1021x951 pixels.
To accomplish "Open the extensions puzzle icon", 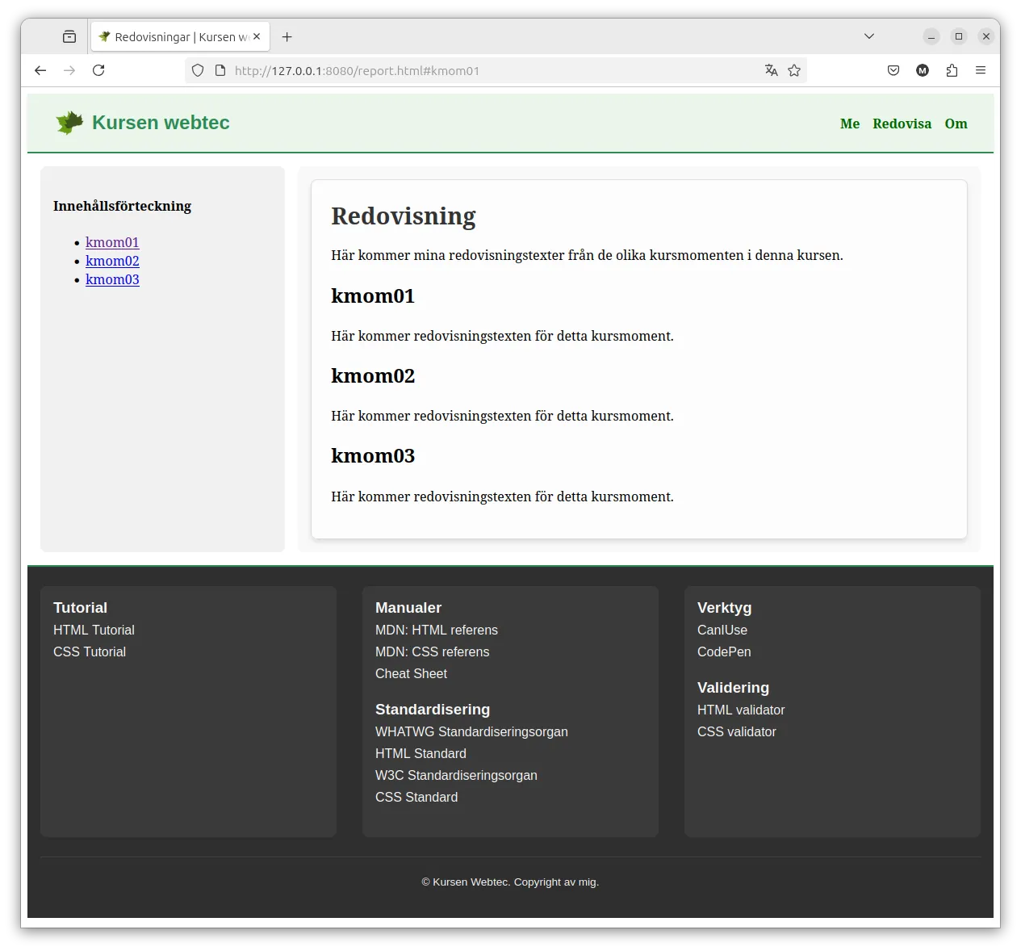I will coord(952,70).
